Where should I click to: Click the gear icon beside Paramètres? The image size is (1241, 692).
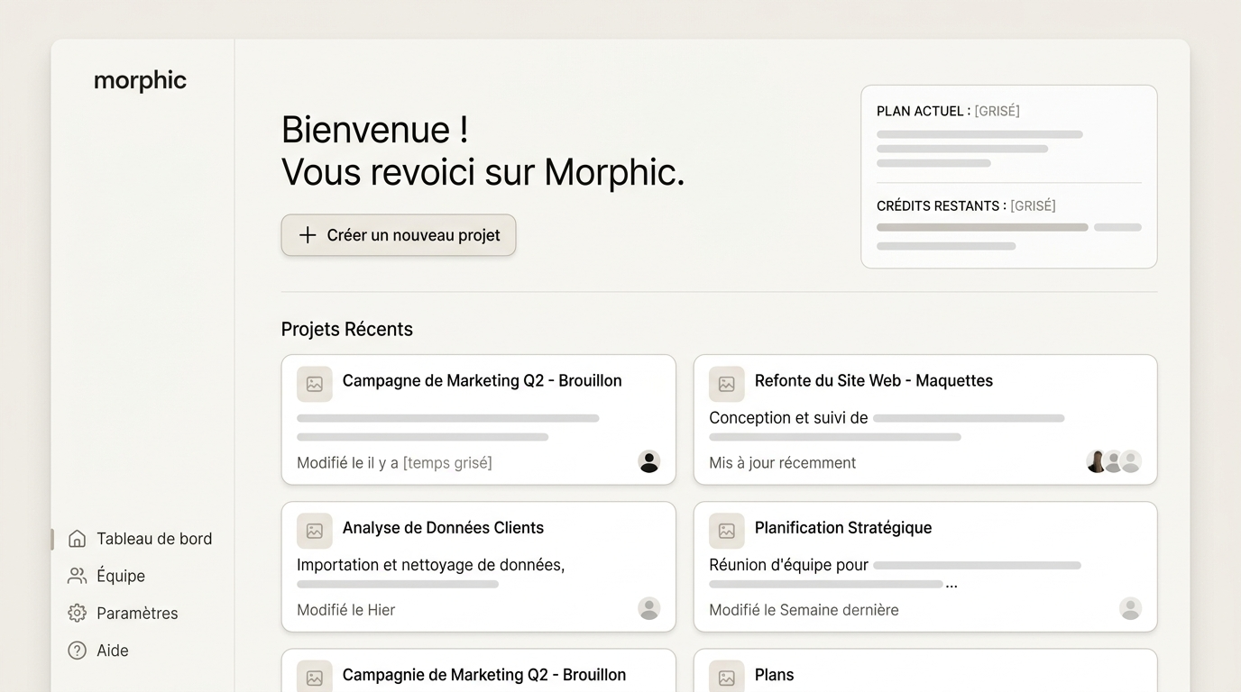point(78,613)
